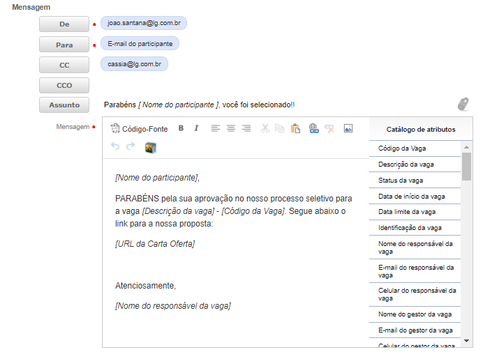Toggle italic formatting
The width and height of the screenshot is (483, 352).
pos(196,128)
